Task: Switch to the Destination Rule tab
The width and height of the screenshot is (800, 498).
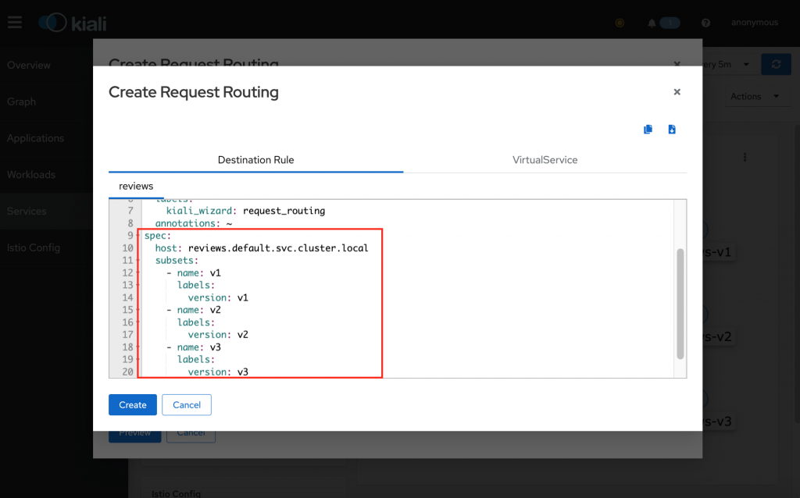Action: tap(255, 160)
